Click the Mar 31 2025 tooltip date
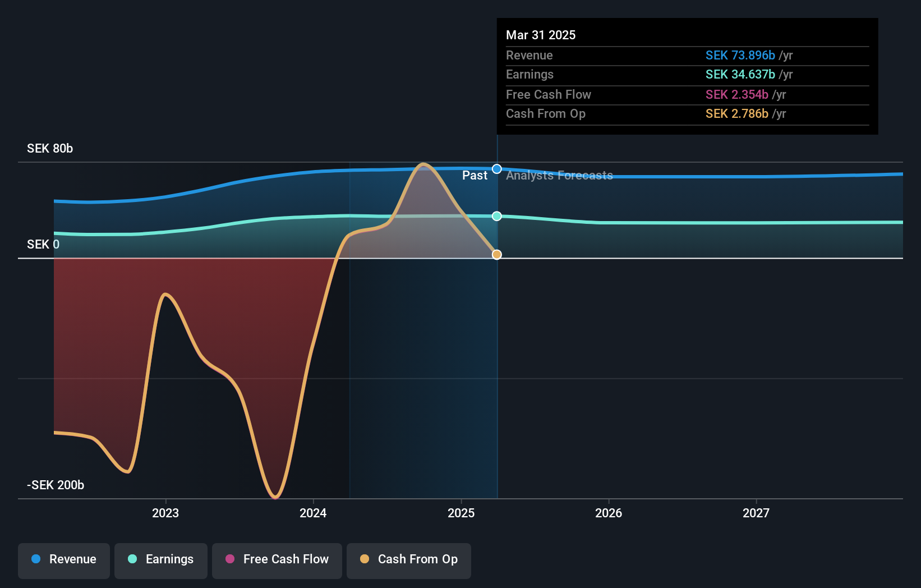 (541, 35)
